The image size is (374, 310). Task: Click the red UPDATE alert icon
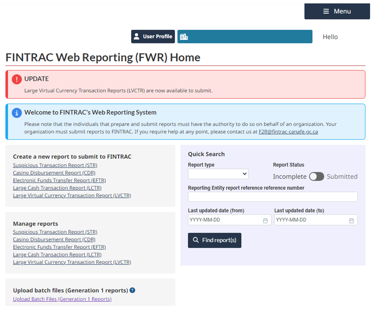[17, 79]
